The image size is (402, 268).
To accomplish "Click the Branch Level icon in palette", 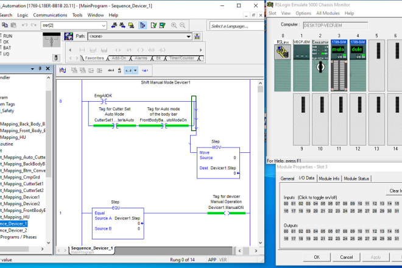I will tap(104, 50).
